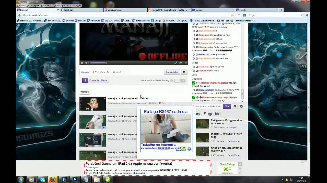327x183 pixels.
Task: Open IEM Brazil 2013 bookmark
Action: (53, 21)
